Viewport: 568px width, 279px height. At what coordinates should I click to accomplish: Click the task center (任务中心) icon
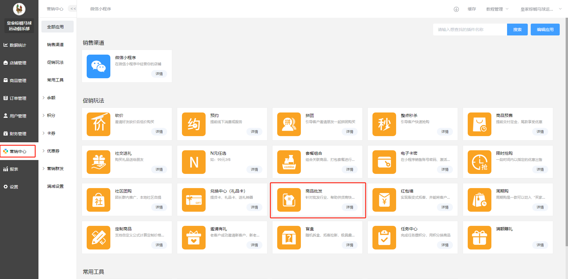[x=384, y=238]
